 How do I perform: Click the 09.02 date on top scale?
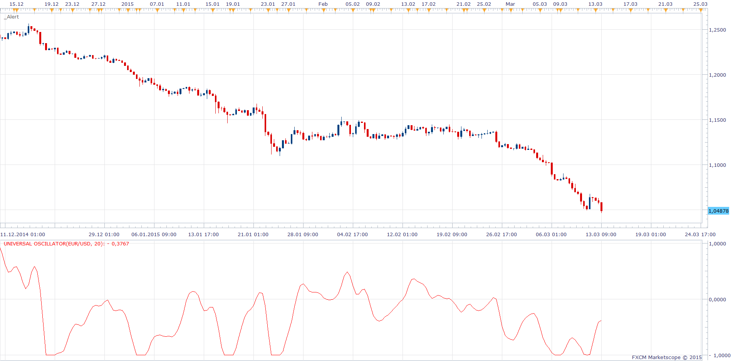click(373, 4)
